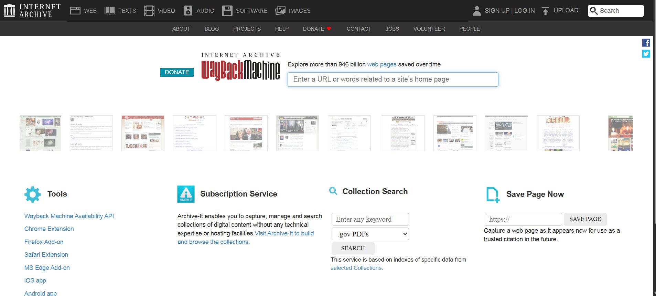
Task: Click the SAVE PAGE button
Action: click(x=585, y=219)
